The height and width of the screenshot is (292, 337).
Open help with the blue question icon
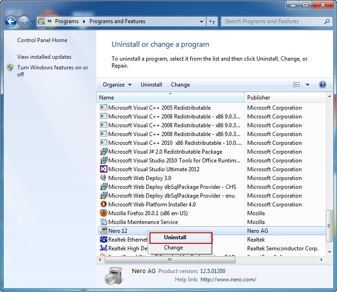[322, 85]
